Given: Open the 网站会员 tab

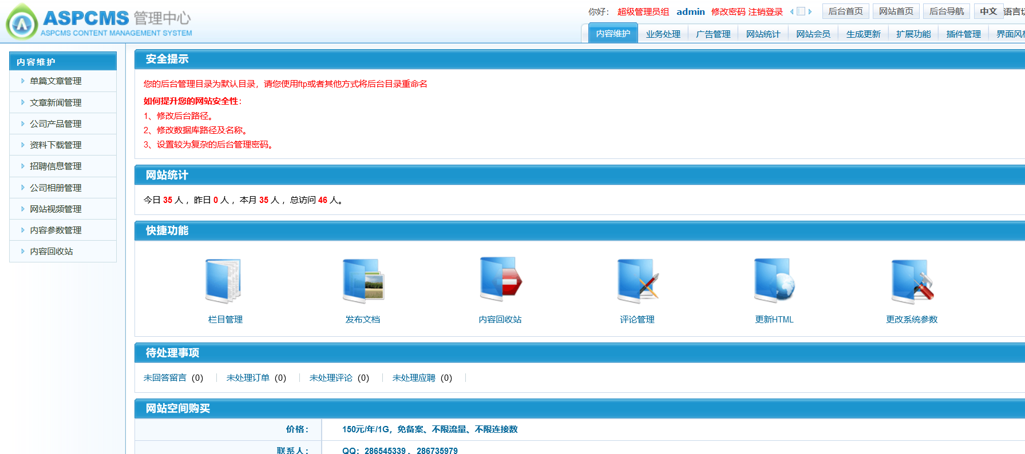Looking at the screenshot, I should pos(813,34).
